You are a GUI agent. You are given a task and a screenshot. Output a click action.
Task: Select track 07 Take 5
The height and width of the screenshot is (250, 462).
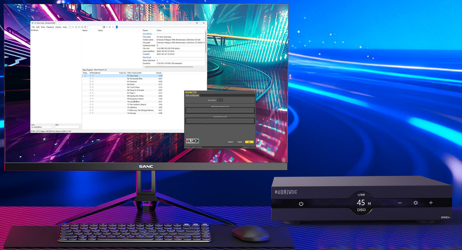coord(122,93)
